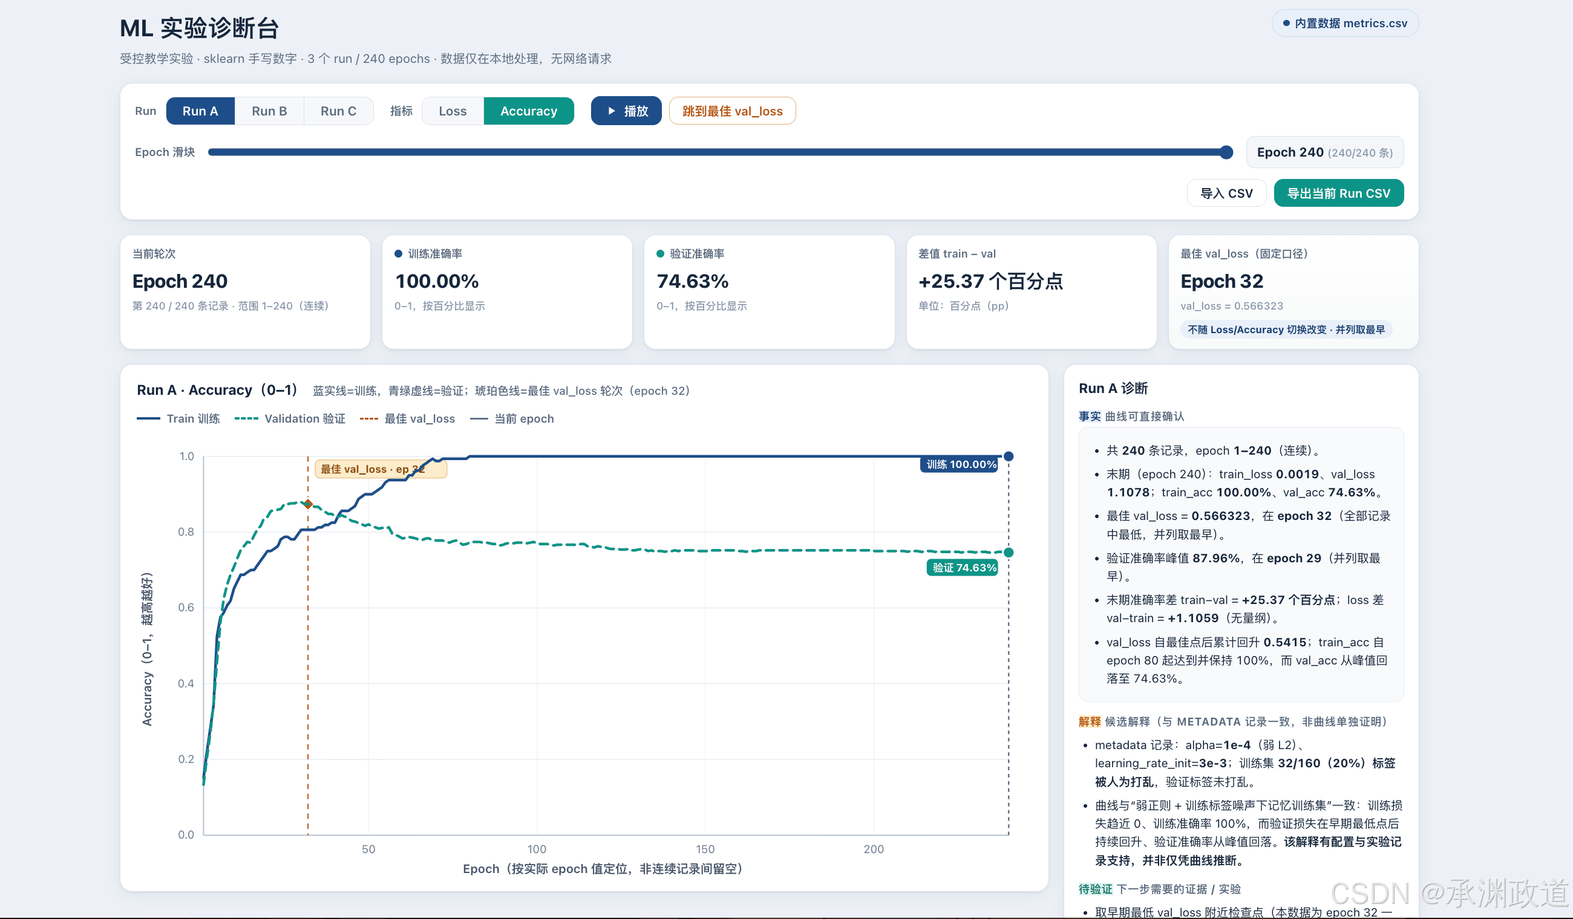Select the Run A tab

click(200, 111)
